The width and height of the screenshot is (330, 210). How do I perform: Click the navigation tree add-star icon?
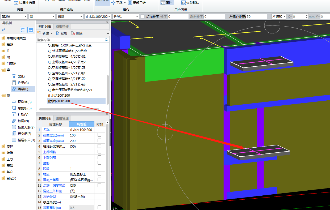[x=4, y=30]
